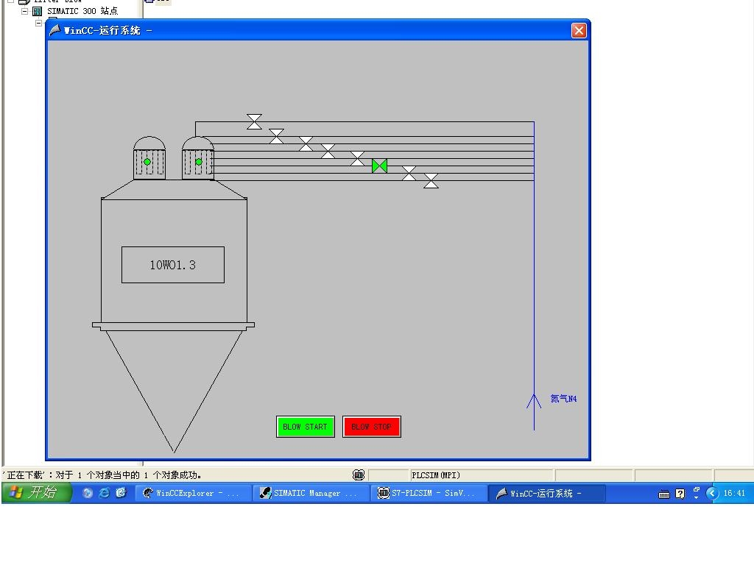Click the WinCC icon in the runtime title bar
This screenshot has width=754, height=565.
pos(54,30)
